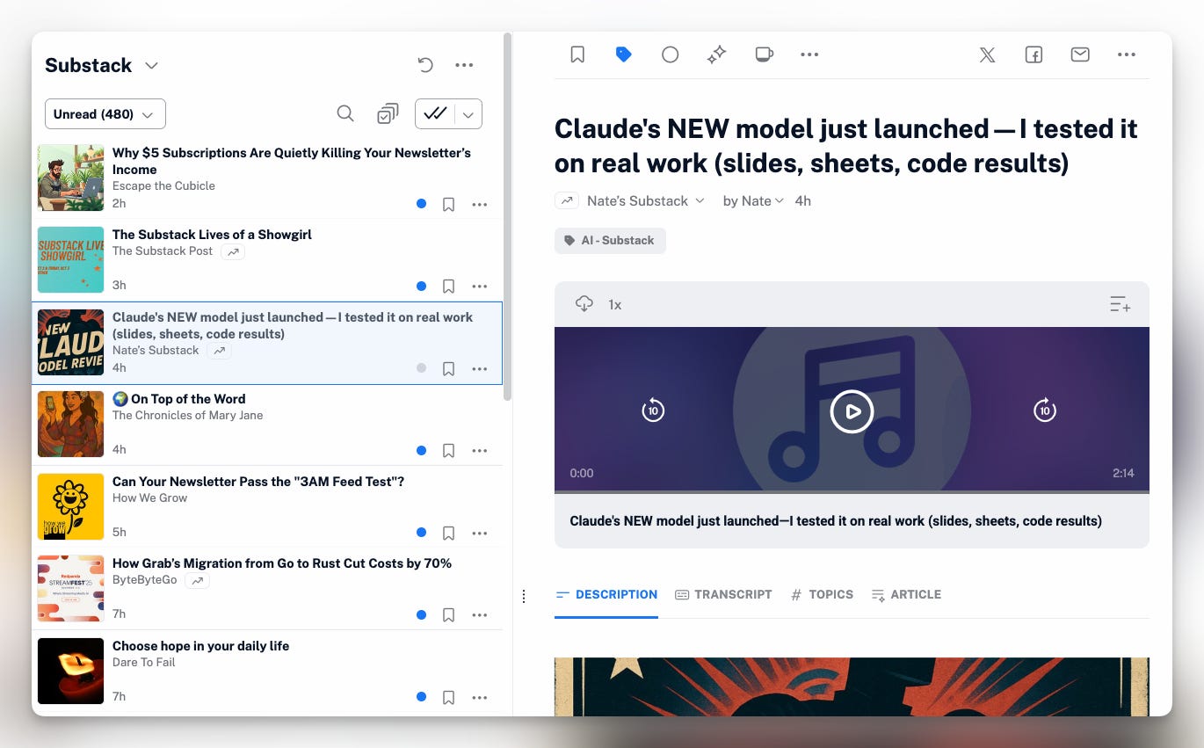Bookmark the open article in toolbar
Screen dimensions: 1204x748
tap(577, 54)
